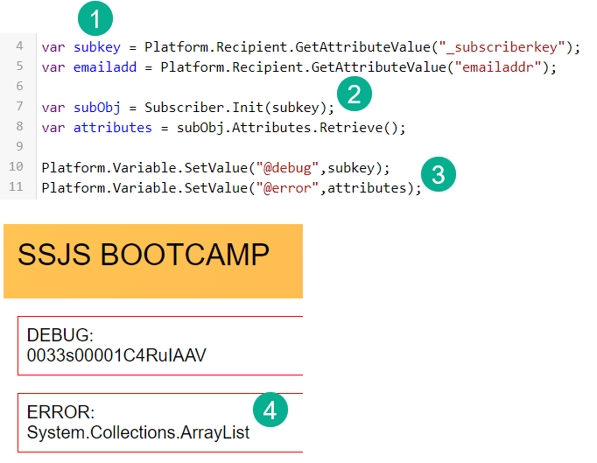Click line number 11 in the gutter
Screen dimensions: 597x463
(18, 187)
